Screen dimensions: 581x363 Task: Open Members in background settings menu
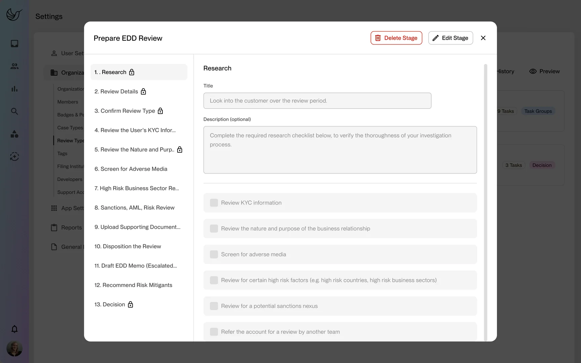click(x=68, y=102)
